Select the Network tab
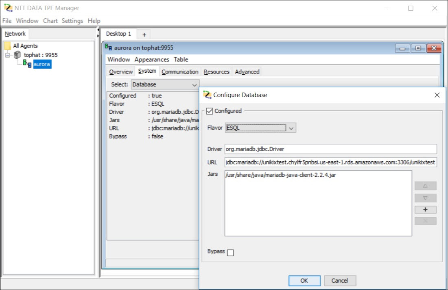Screen dimensions: 448x290 point(15,34)
